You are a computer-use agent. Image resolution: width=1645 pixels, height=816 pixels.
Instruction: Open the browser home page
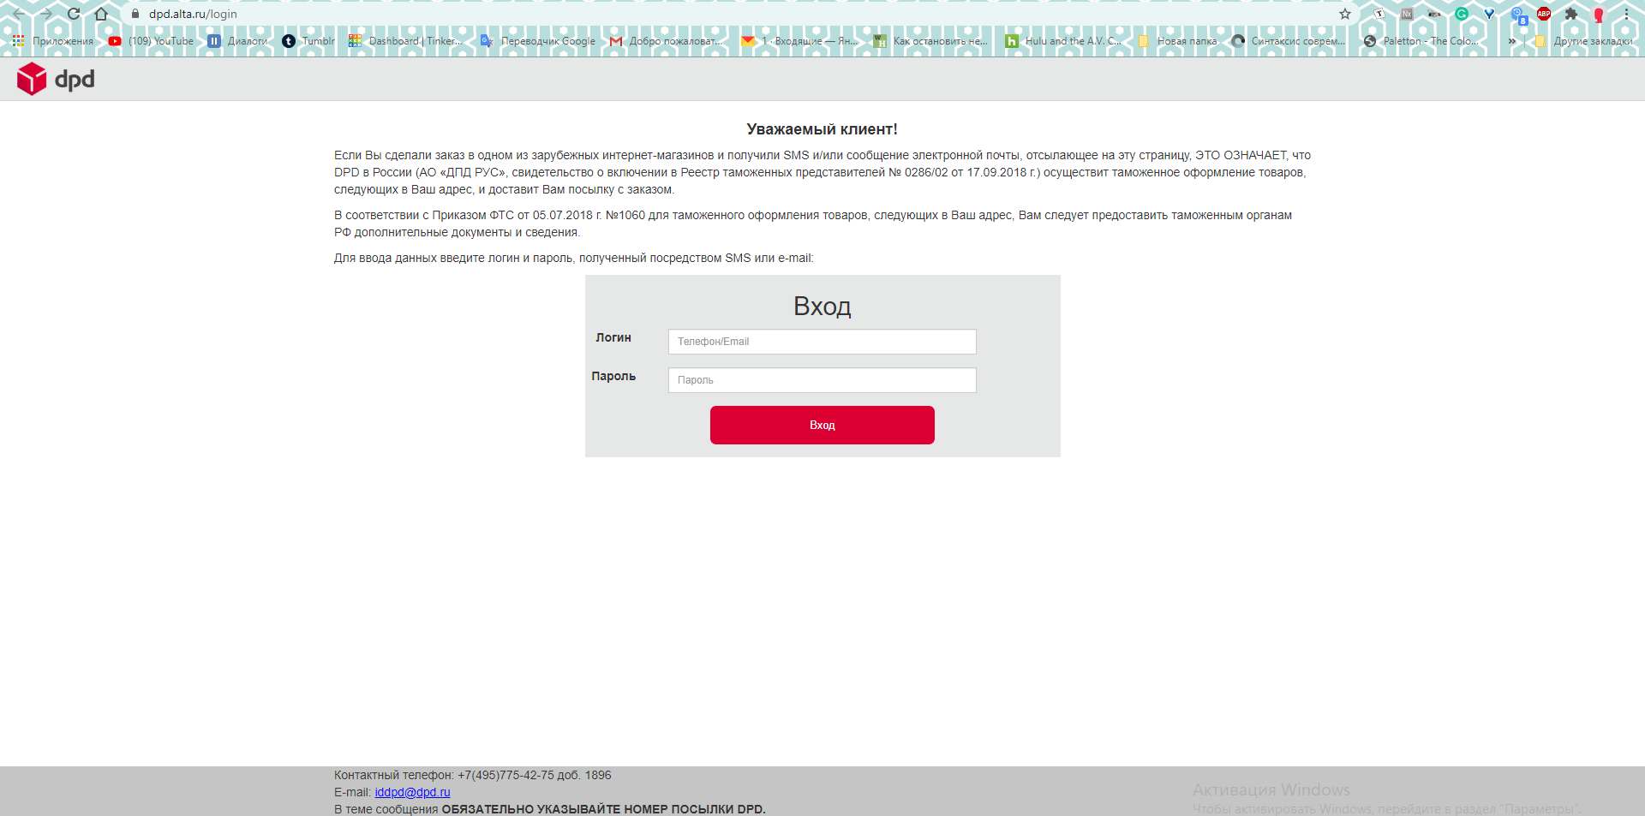coord(101,14)
